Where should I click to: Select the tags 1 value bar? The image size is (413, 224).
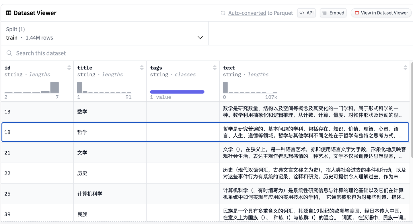click(177, 92)
